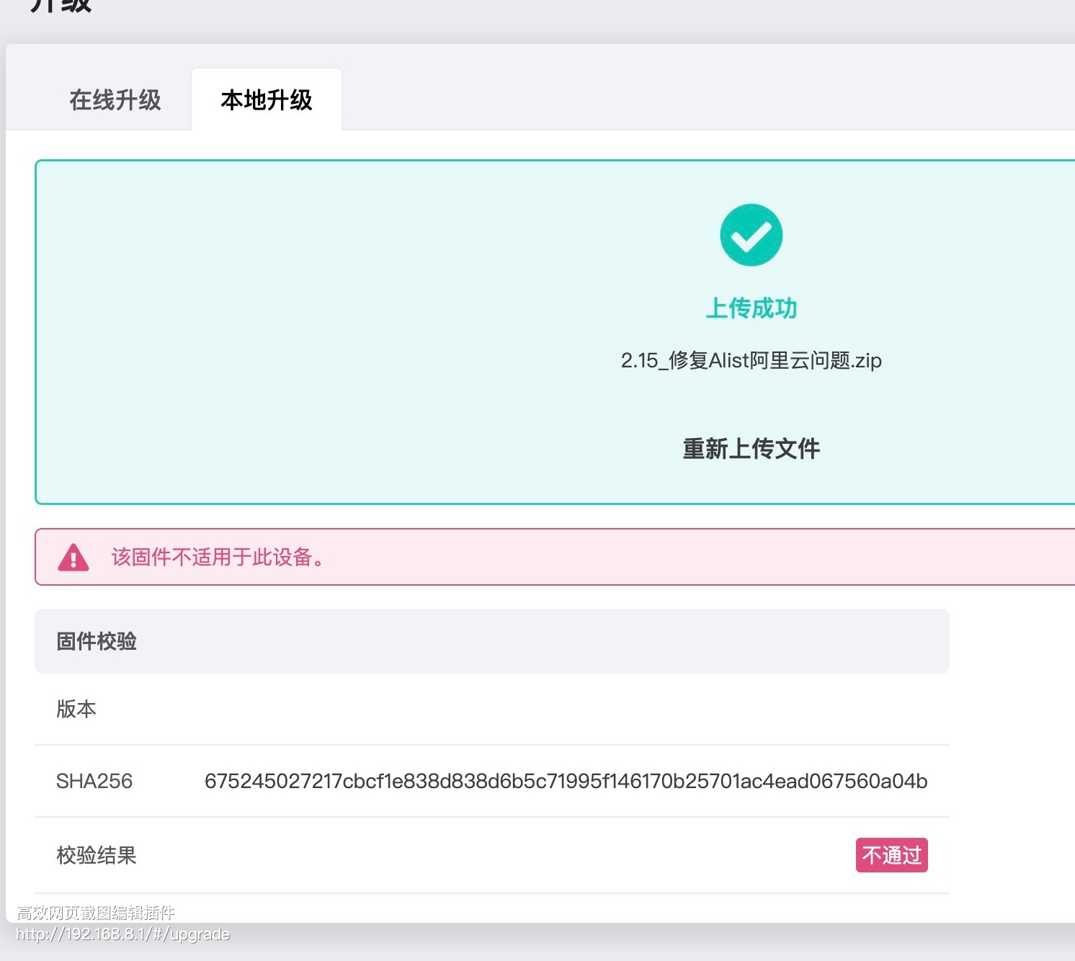Click 重新上传文件 to re-upload firmware
This screenshot has width=1075, height=961.
click(x=750, y=448)
